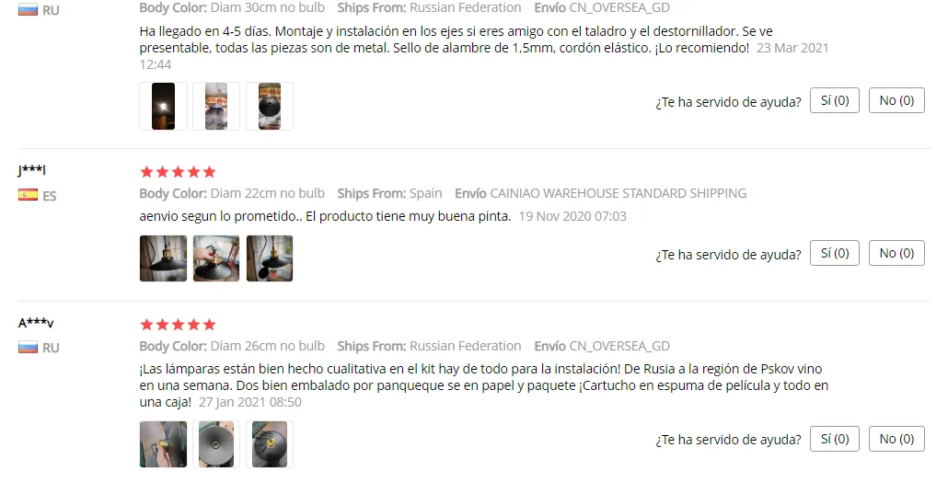Vote Sí (0) on J***l's review
The image size is (948, 482).
click(835, 253)
